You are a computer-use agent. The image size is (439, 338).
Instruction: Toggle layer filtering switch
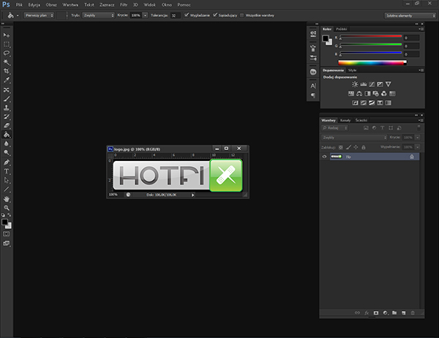[419, 128]
